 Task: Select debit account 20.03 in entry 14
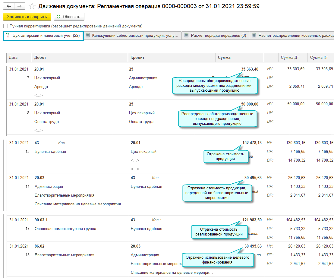pyautogui.click(x=39, y=178)
